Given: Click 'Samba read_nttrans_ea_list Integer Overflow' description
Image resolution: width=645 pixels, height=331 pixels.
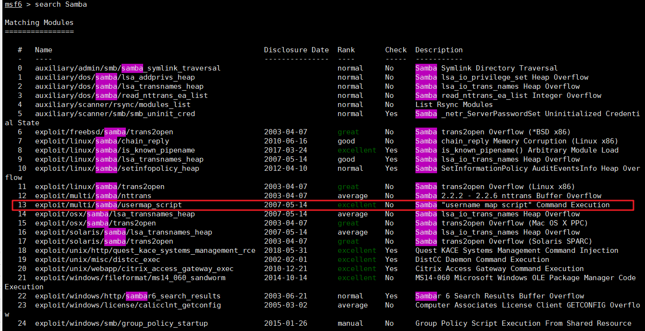Looking at the screenshot, I should tap(508, 95).
